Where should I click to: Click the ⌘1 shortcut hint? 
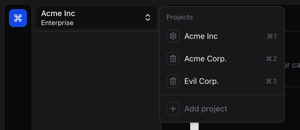[x=272, y=36]
